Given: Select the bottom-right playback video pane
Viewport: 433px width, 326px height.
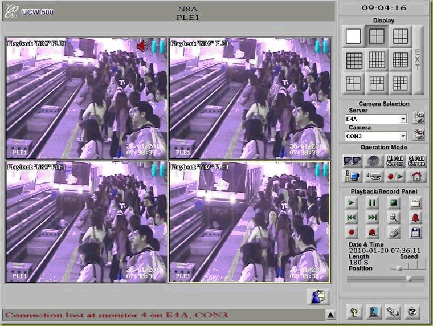Looking at the screenshot, I should (250, 222).
